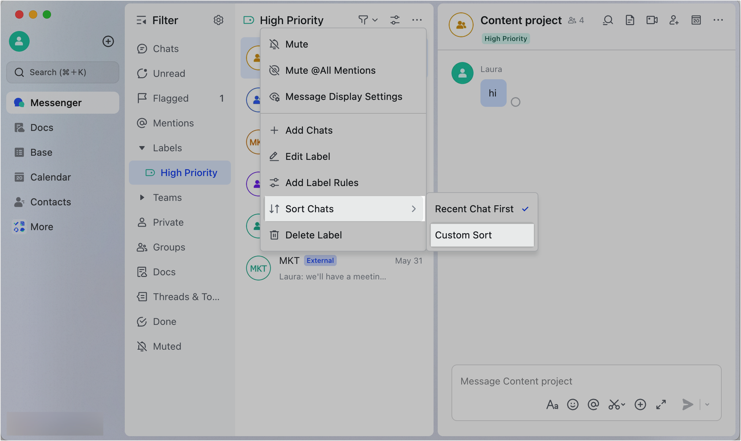Open Calendar in left sidebar
Viewport: 741px width, 441px height.
point(50,177)
